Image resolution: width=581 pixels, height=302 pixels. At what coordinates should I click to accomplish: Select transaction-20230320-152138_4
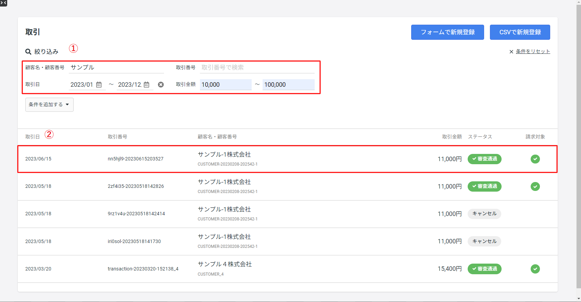coord(143,269)
